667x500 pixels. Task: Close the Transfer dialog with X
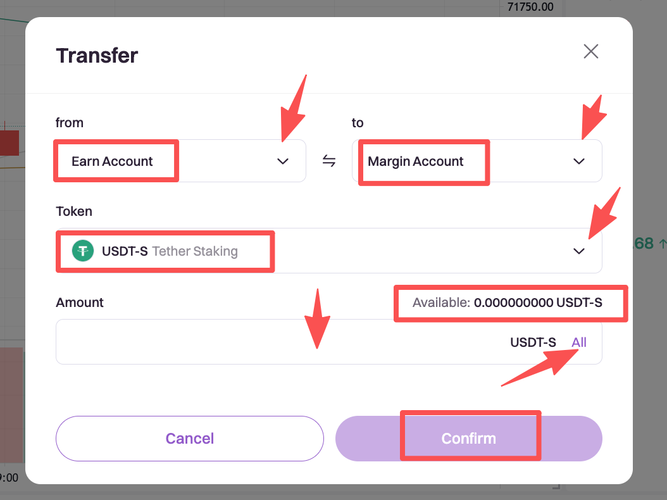pyautogui.click(x=590, y=51)
